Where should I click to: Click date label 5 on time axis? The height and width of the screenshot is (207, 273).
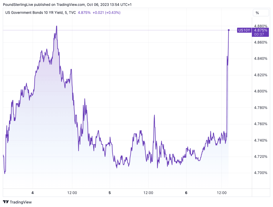[x=109, y=193]
